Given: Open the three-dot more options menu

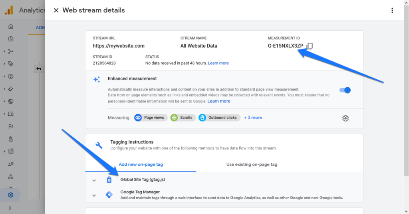Looking at the screenshot, I should (392, 10).
